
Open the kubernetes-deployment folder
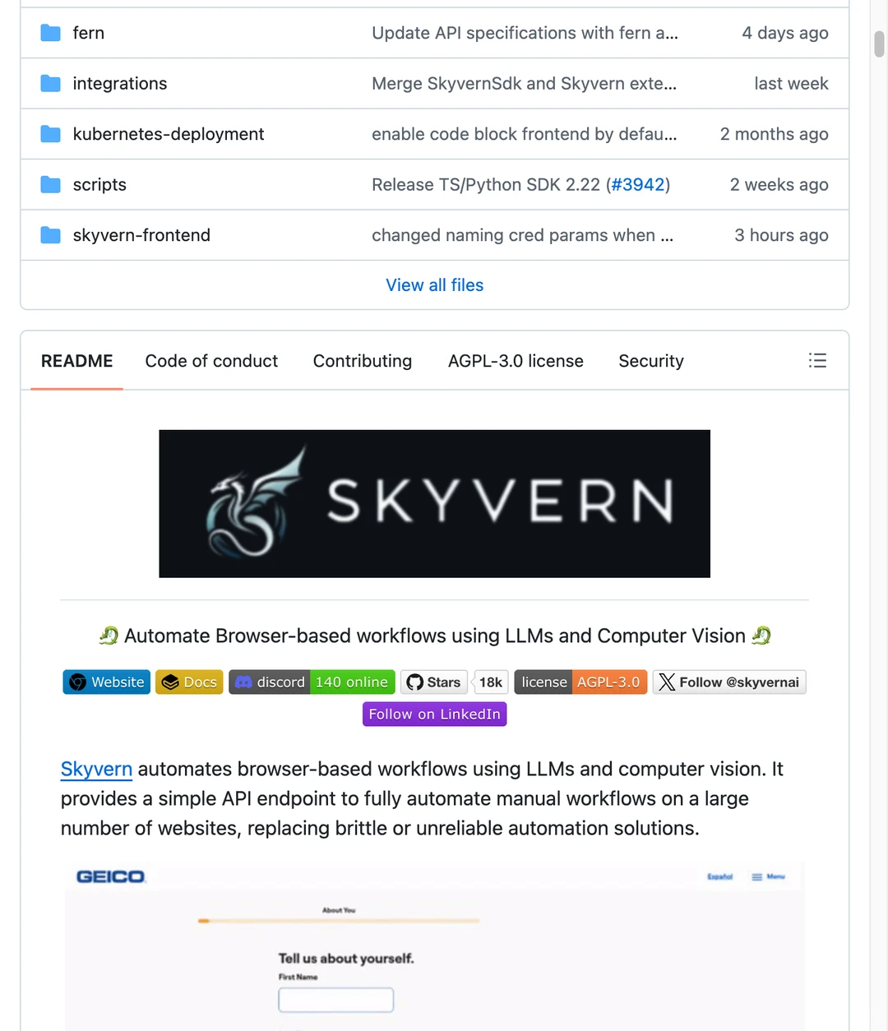click(x=169, y=134)
